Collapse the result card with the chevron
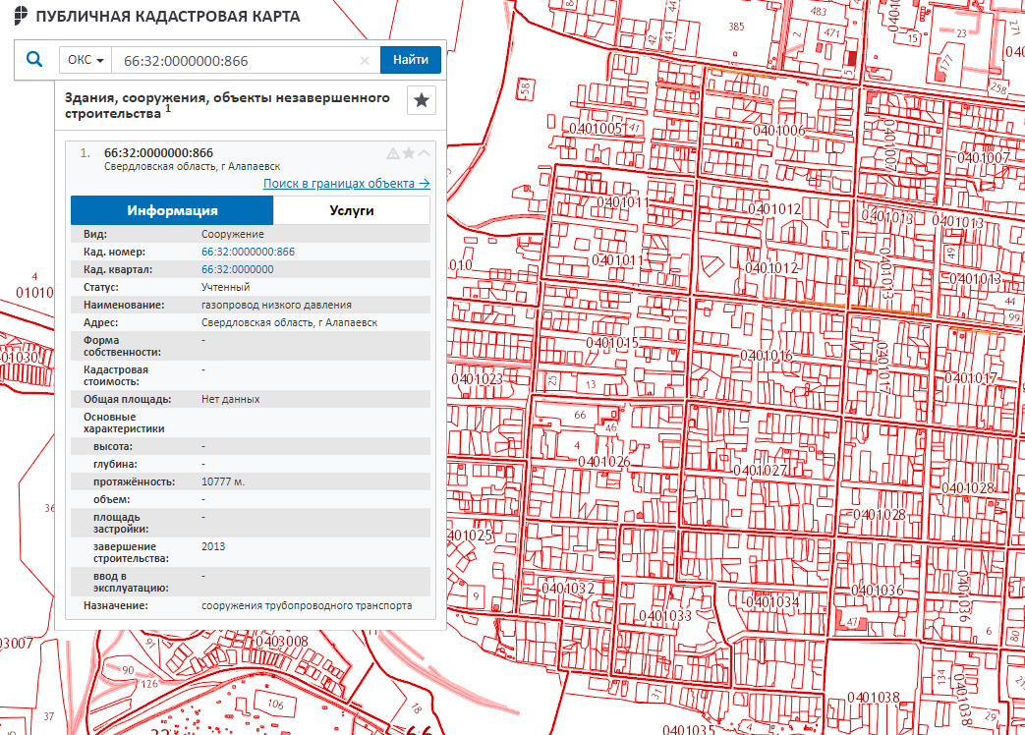The image size is (1025, 735). coord(425,153)
